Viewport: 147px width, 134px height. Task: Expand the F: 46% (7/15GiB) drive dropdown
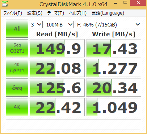point(108,25)
